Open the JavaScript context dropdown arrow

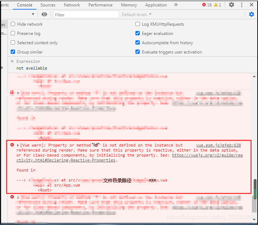pyautogui.click(x=33, y=14)
